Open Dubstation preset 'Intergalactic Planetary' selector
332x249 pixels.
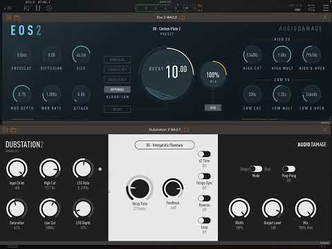[x=165, y=145]
